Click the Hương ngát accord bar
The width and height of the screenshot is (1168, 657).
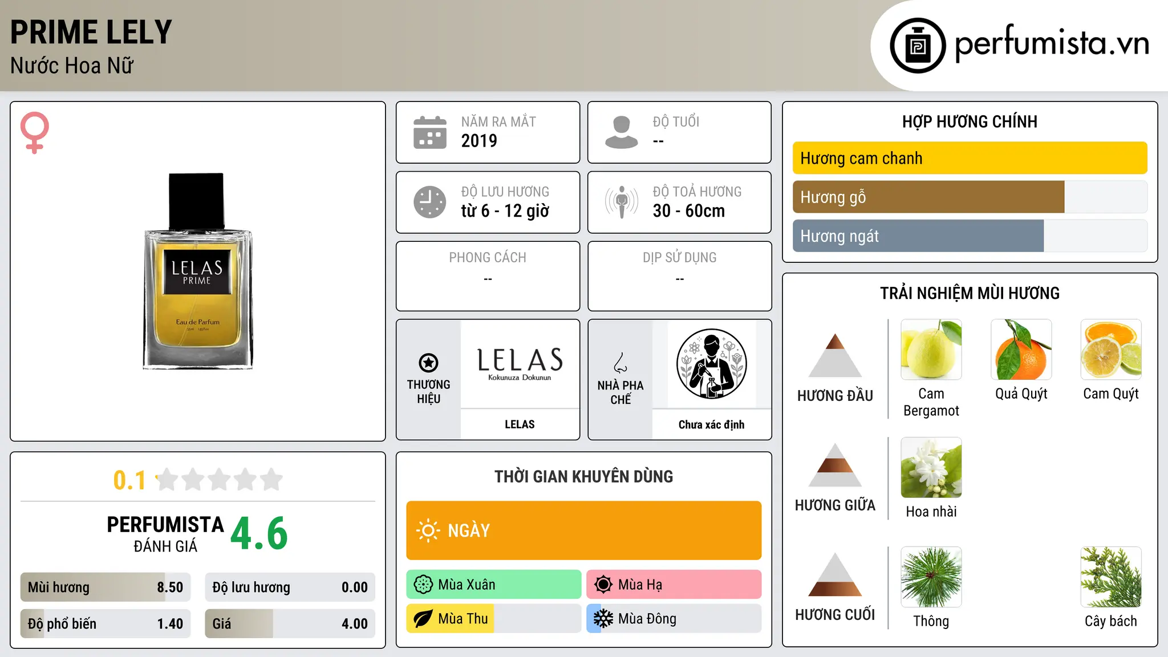(970, 236)
